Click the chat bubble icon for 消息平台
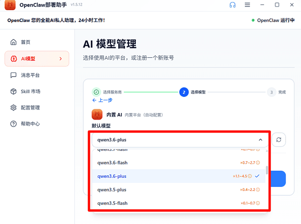 [14, 75]
